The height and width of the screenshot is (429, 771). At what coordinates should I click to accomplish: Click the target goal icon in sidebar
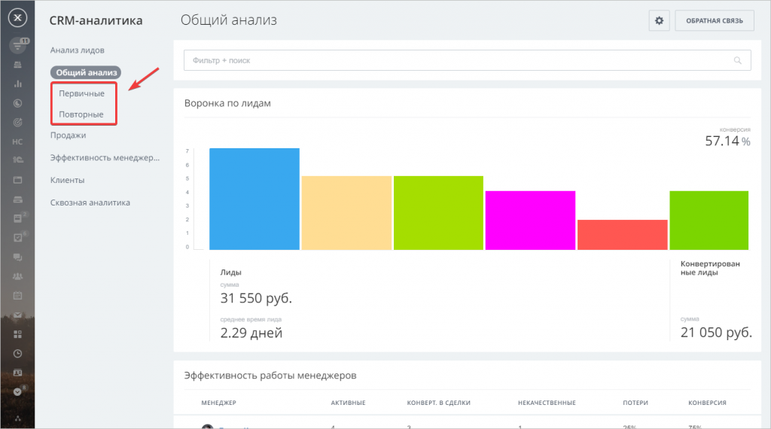[18, 122]
